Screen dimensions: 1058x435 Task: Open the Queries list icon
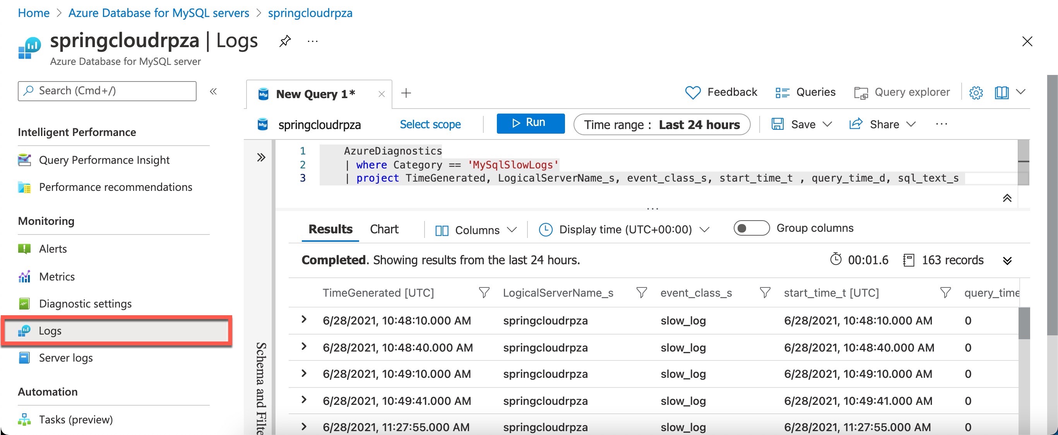(x=782, y=93)
